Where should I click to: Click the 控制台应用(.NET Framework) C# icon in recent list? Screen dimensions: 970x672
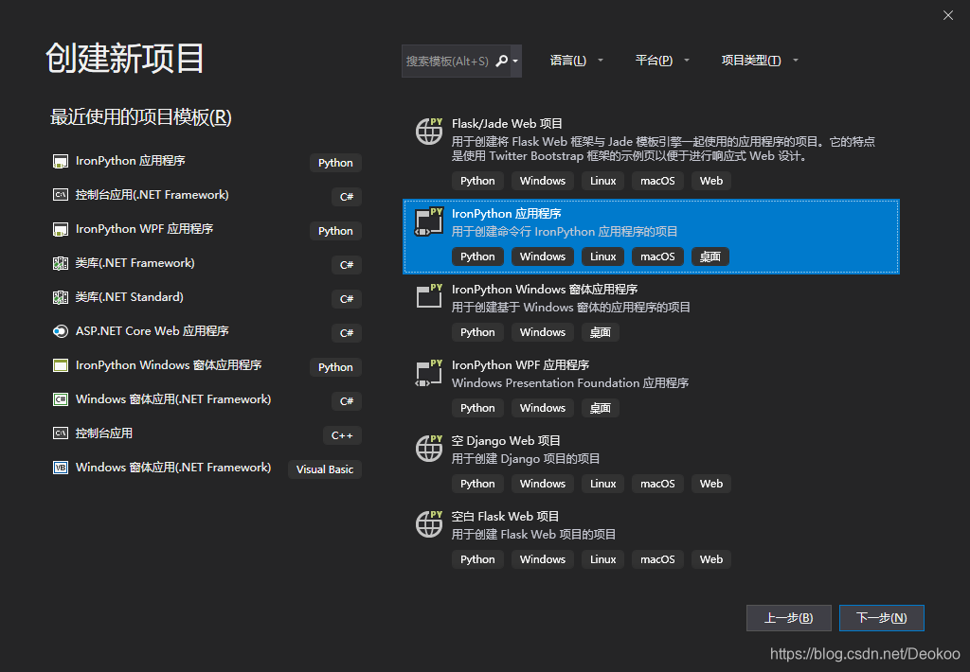point(60,195)
